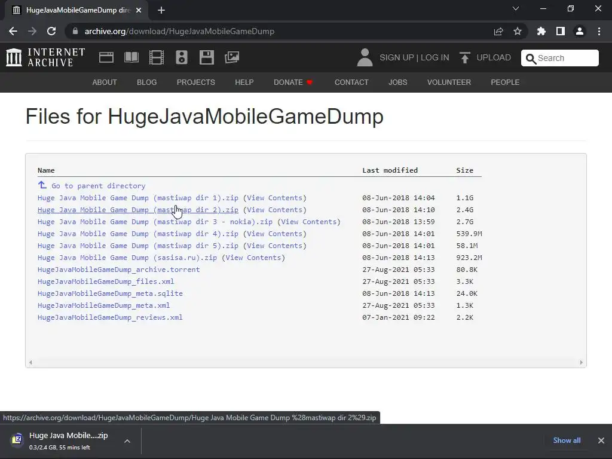Click the SIGN UP link

[x=397, y=58]
